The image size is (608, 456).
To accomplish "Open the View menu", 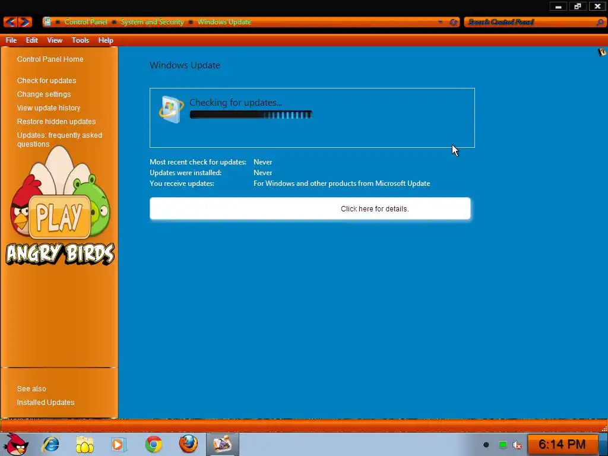I will [55, 40].
